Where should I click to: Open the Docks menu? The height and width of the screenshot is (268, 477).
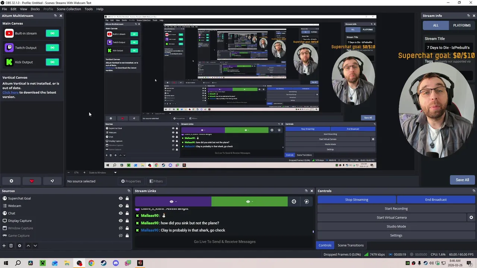[x=35, y=9]
